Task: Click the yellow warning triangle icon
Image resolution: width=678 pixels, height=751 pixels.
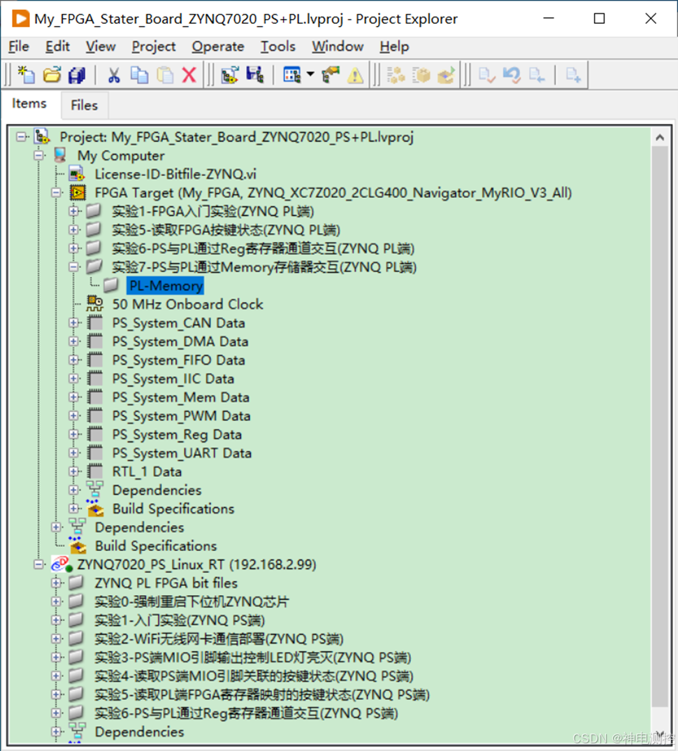Action: 355,76
